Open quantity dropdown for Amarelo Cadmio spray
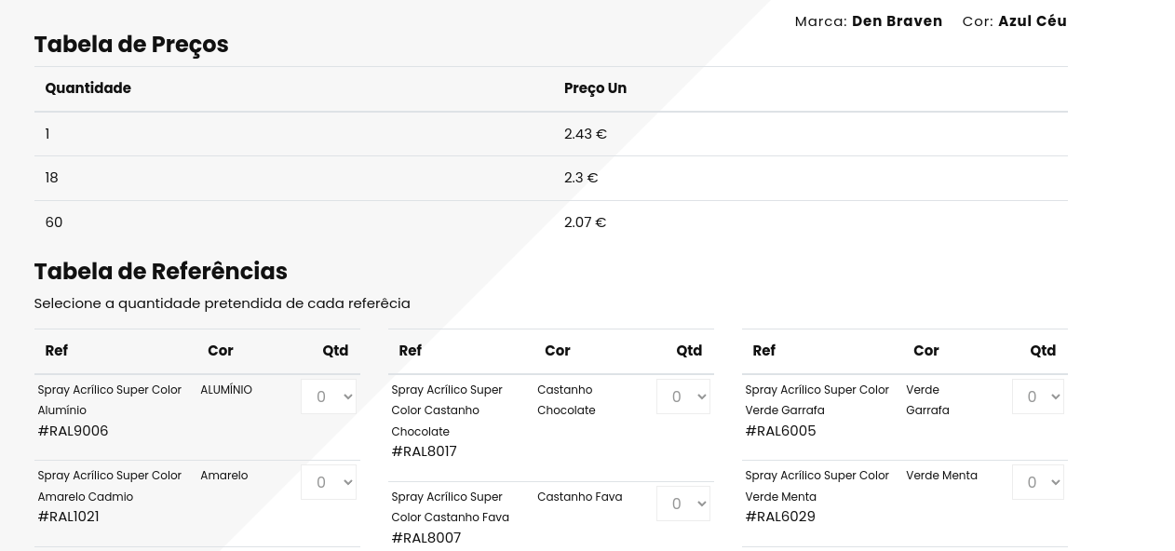The width and height of the screenshot is (1175, 551). click(329, 482)
